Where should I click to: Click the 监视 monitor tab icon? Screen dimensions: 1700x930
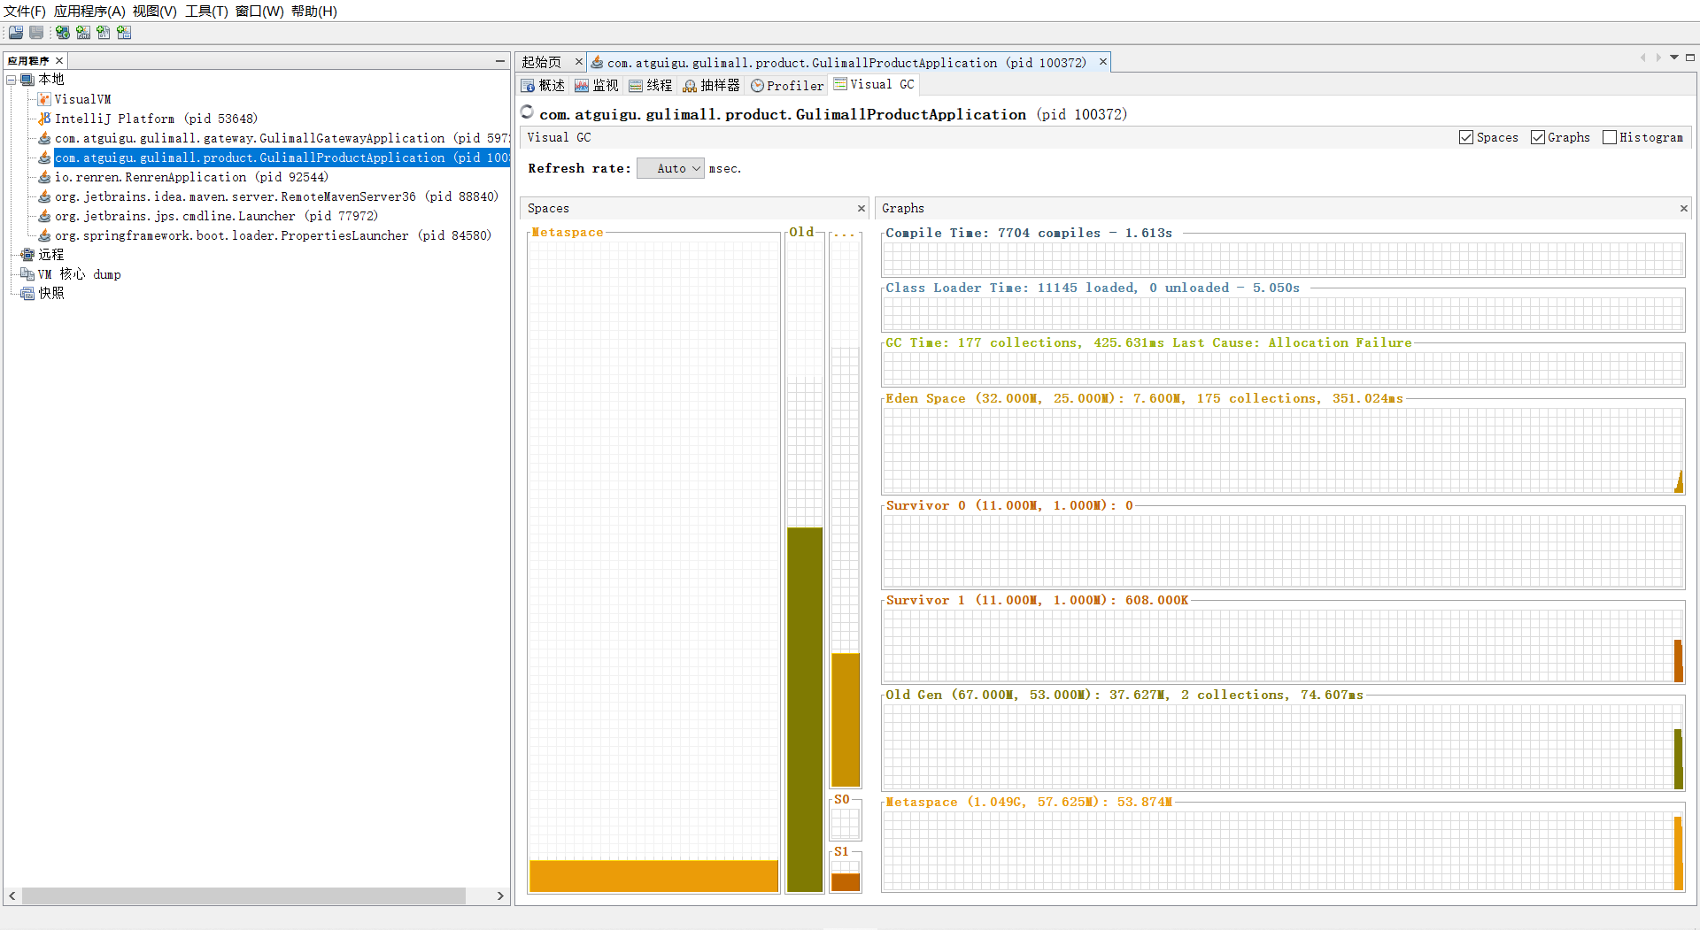582,86
